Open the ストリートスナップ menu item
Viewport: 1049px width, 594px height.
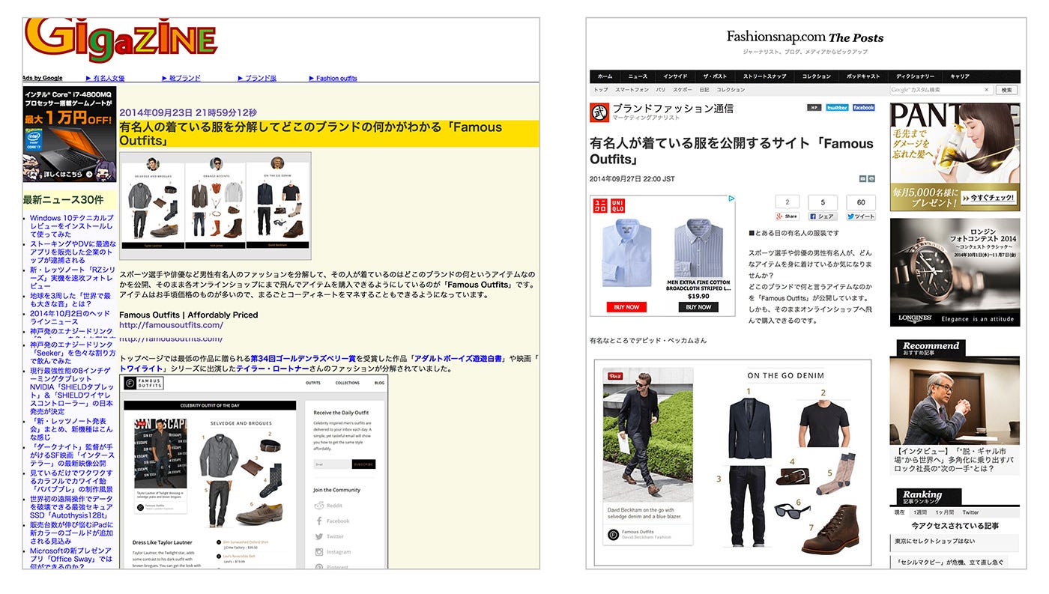(x=765, y=76)
